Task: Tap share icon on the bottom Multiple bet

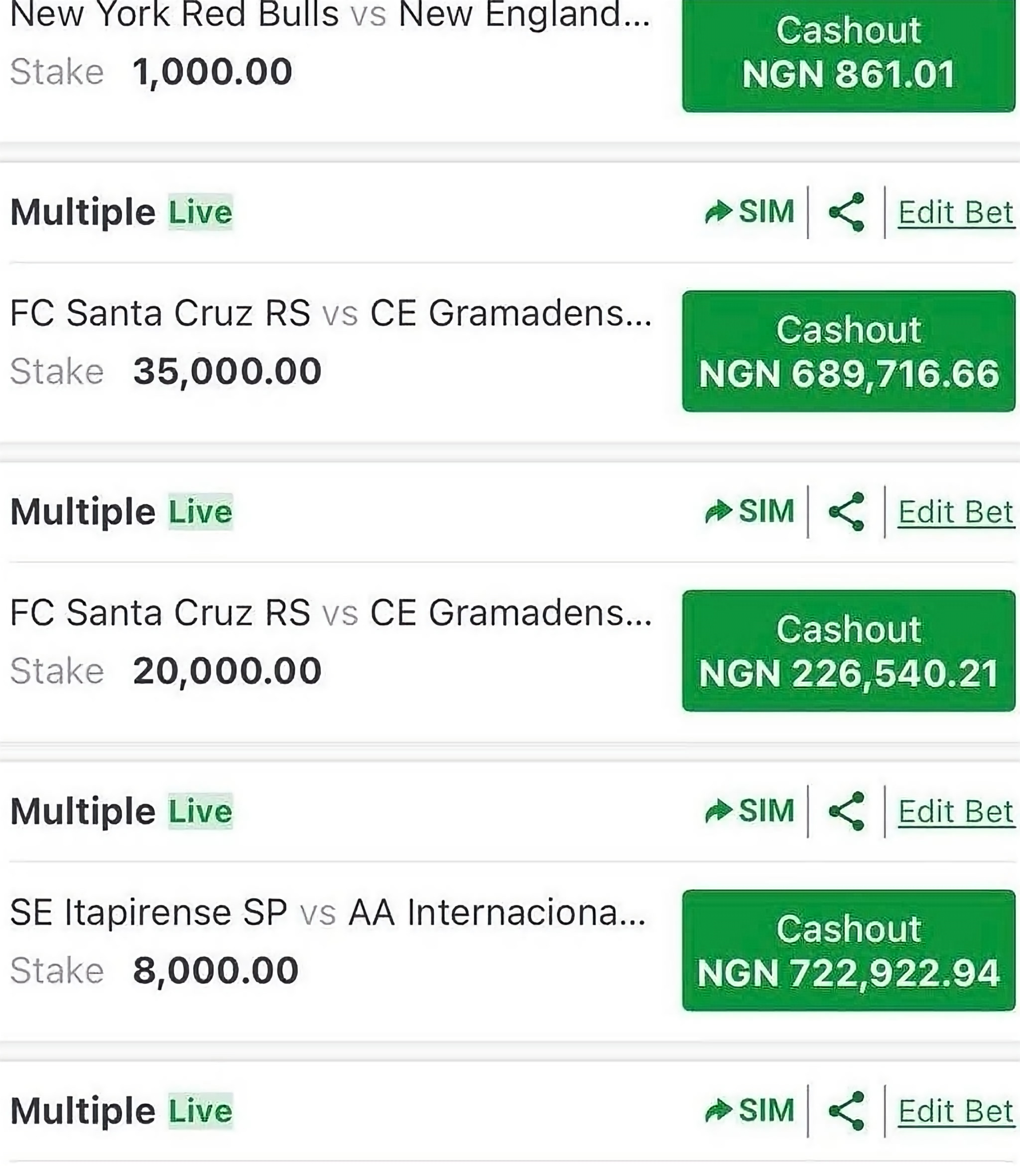Action: coord(847,1111)
